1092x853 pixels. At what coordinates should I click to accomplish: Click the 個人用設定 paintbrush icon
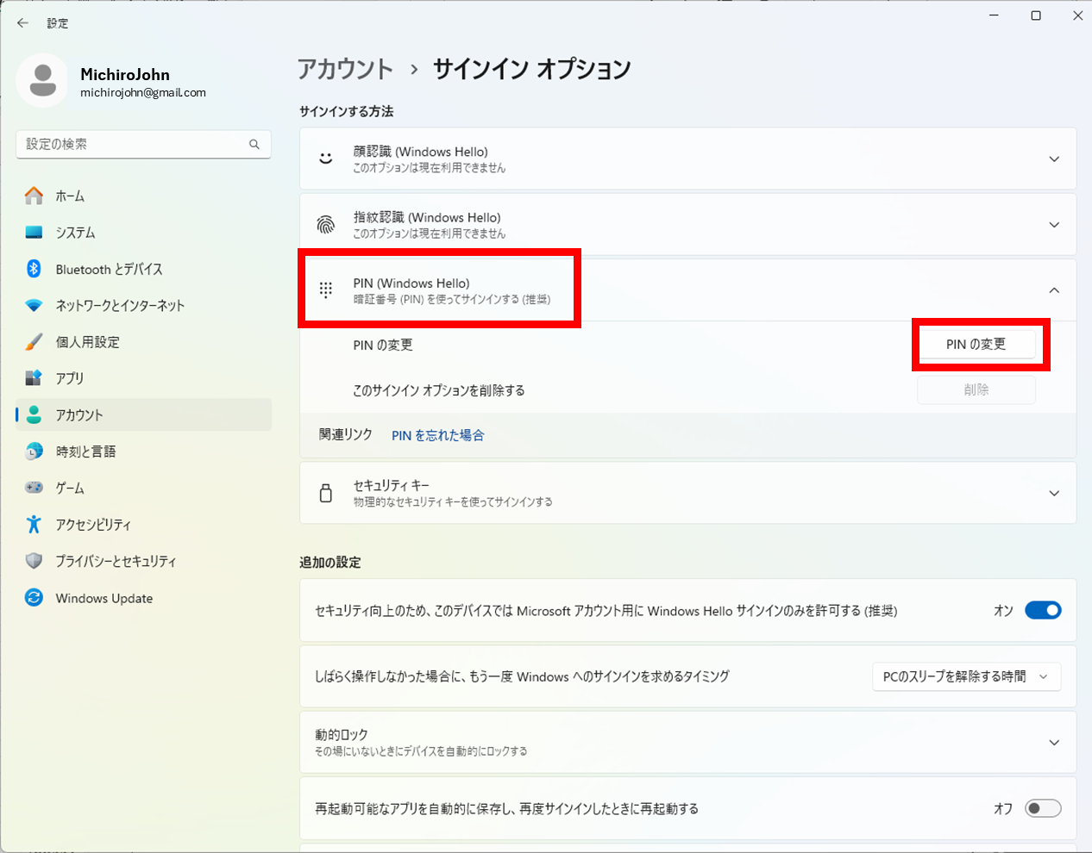point(34,342)
